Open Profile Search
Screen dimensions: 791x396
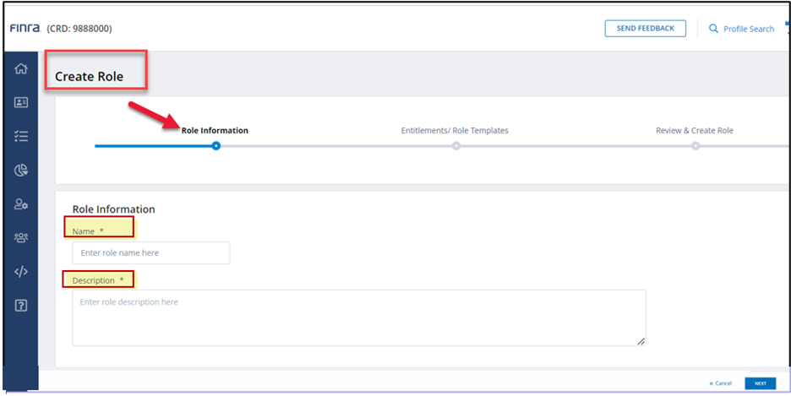[x=741, y=29]
